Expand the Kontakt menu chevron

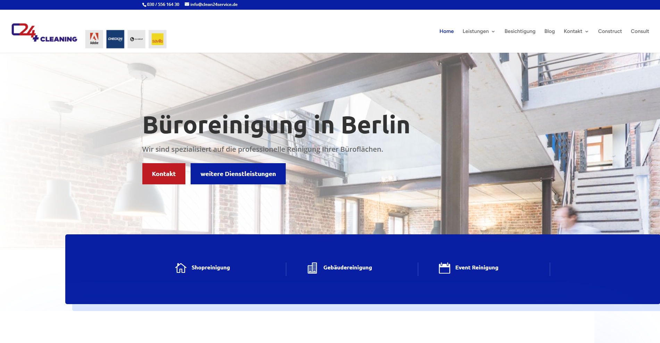[x=587, y=32]
